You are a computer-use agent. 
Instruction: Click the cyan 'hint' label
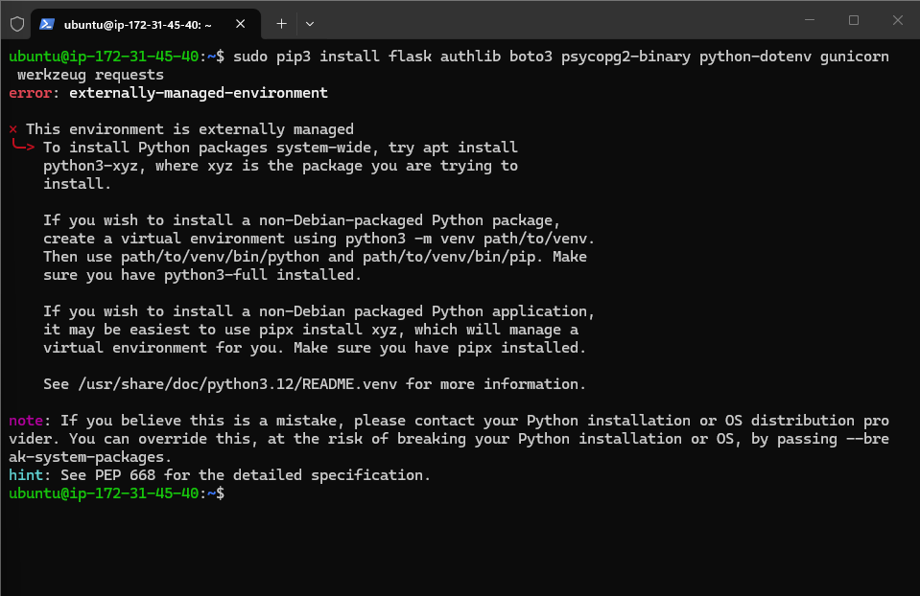pyautogui.click(x=26, y=475)
